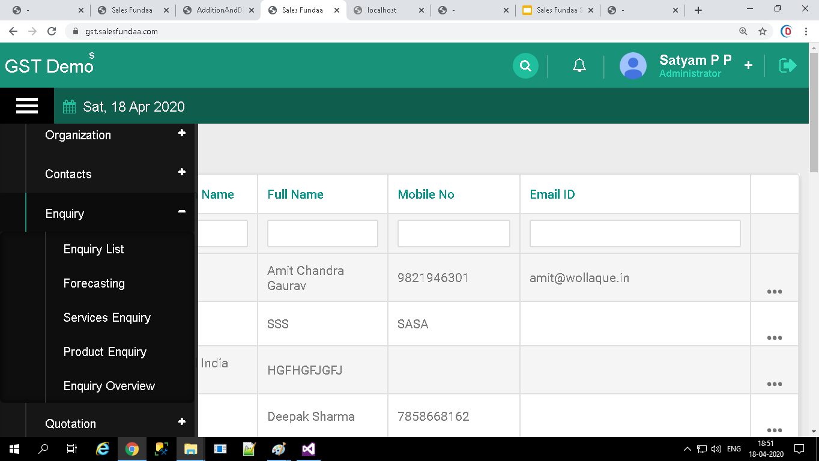This screenshot has width=819, height=461.
Task: Click the Email ID filter input field
Action: click(635, 234)
